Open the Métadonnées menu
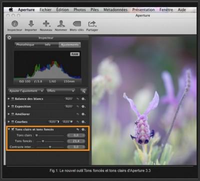This screenshot has height=181, width=200. pos(115,10)
